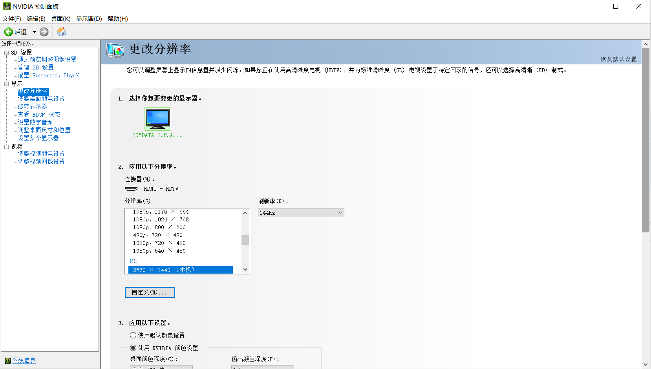Select 使用默认颜色设置 radio button
The image size is (651, 369).
pyautogui.click(x=133, y=335)
